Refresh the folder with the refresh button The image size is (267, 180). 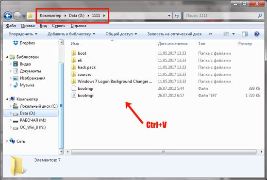[177, 16]
